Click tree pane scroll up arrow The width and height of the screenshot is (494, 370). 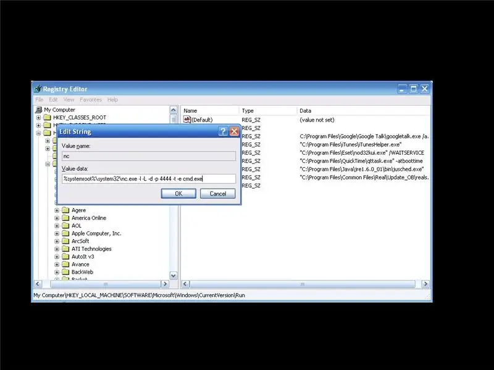point(174,110)
